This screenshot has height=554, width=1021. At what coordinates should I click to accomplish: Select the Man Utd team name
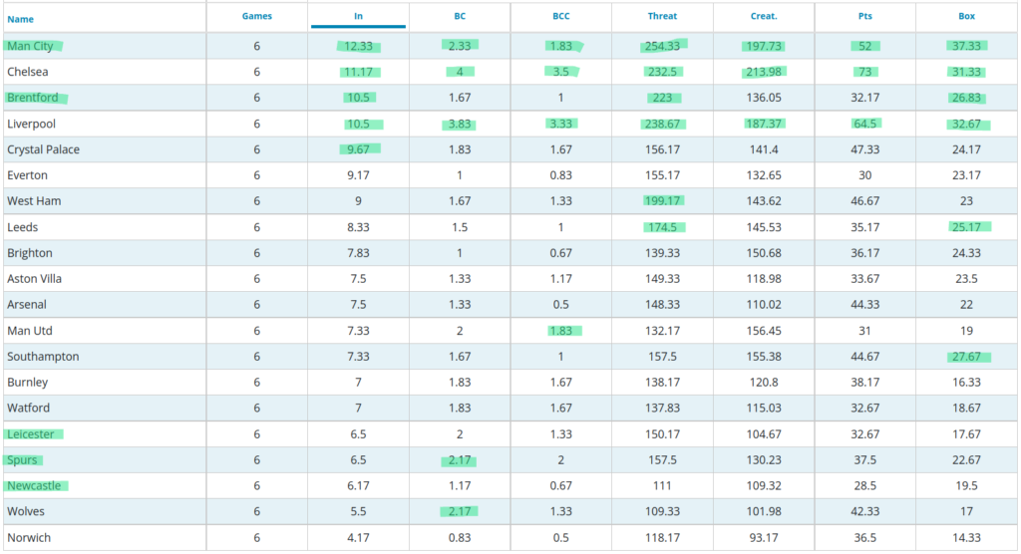click(x=29, y=331)
